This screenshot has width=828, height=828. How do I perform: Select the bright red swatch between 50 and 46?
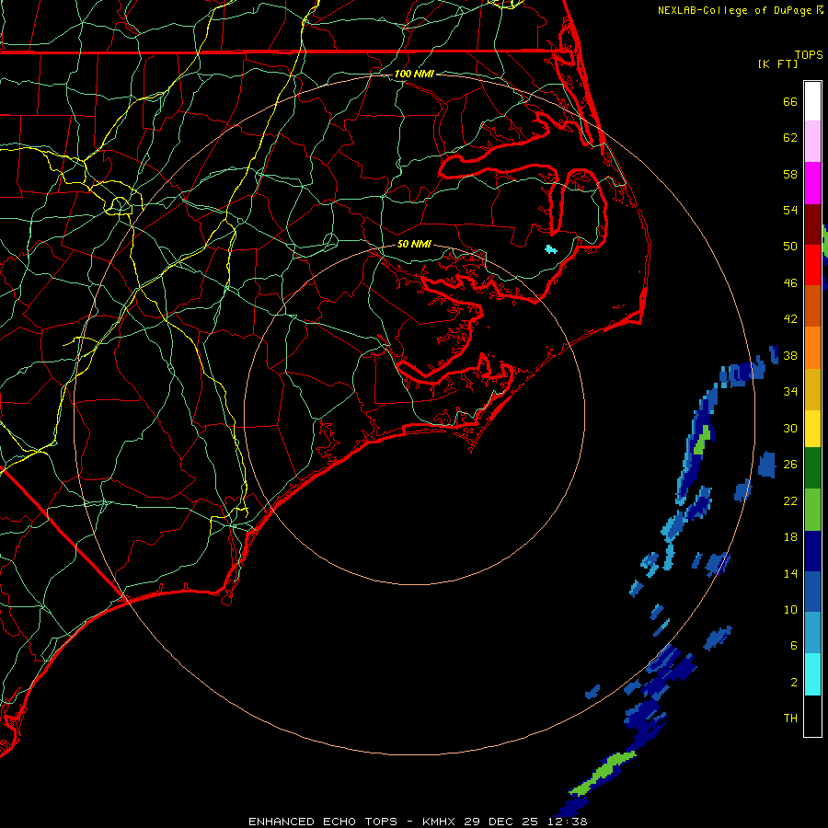point(812,265)
